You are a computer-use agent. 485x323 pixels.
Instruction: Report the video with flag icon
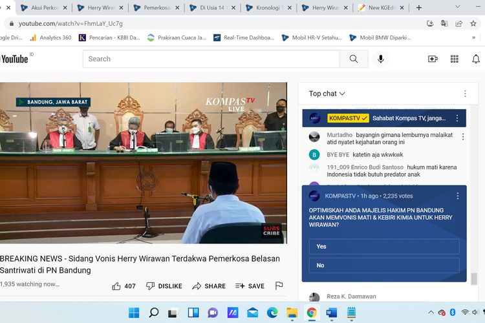click(279, 286)
